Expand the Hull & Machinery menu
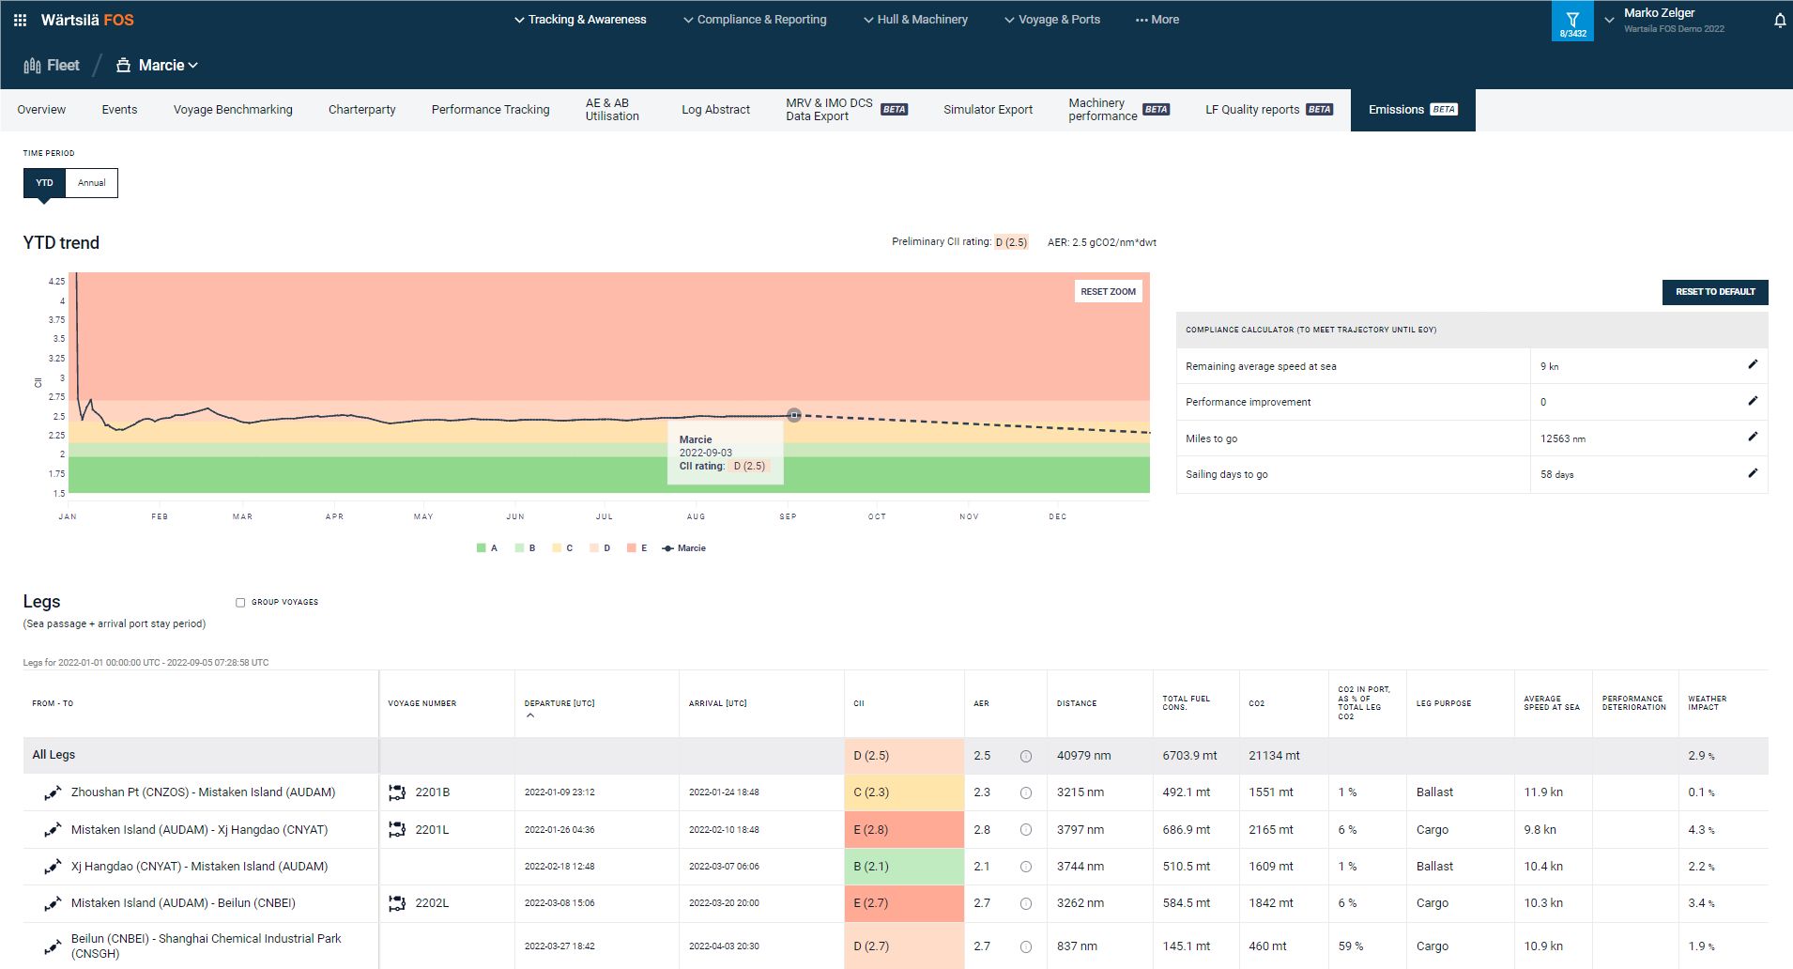 pos(915,20)
